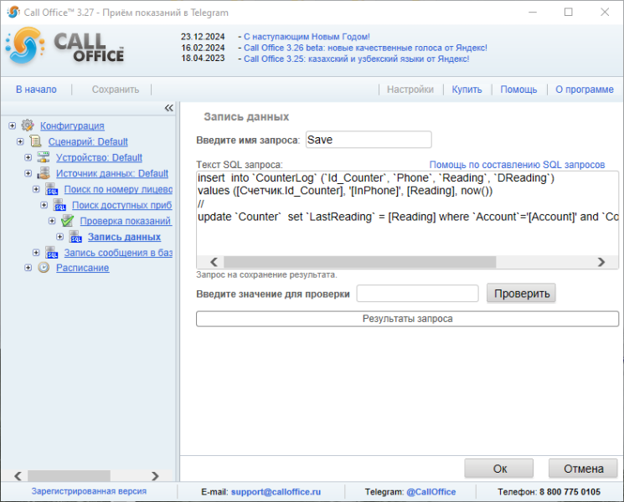Viewport: 624px width, 502px height.
Task: Select Сценарий: Default in the tree
Action: point(88,141)
